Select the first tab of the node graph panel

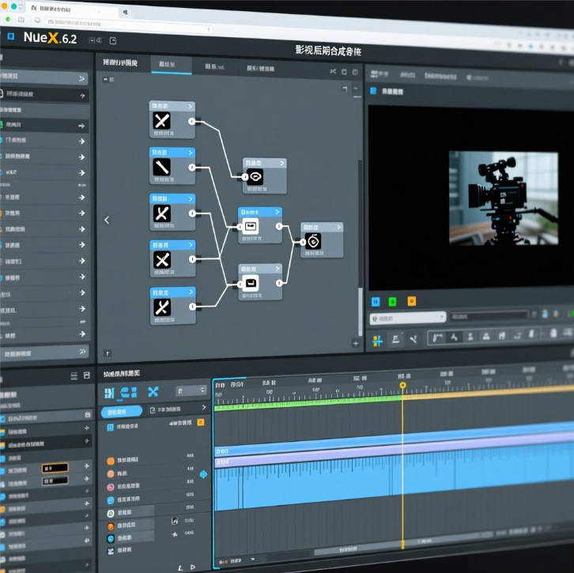[x=121, y=63]
